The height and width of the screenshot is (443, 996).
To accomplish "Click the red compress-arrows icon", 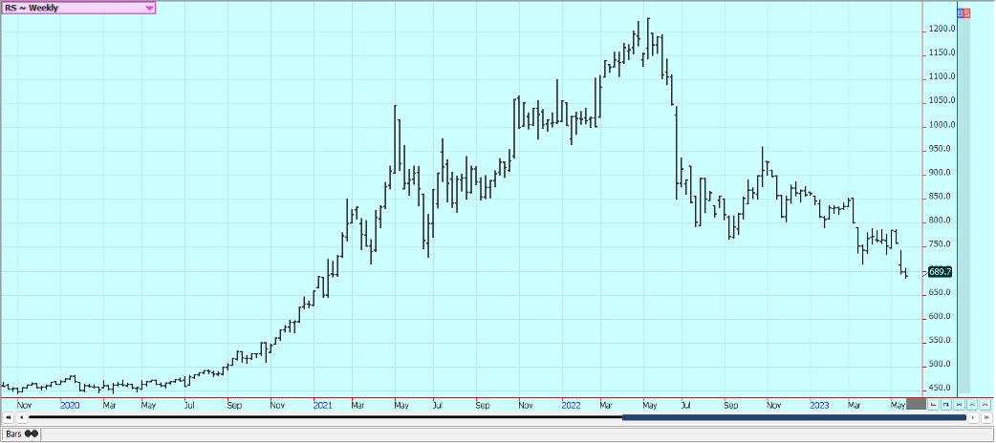I will coord(985,404).
